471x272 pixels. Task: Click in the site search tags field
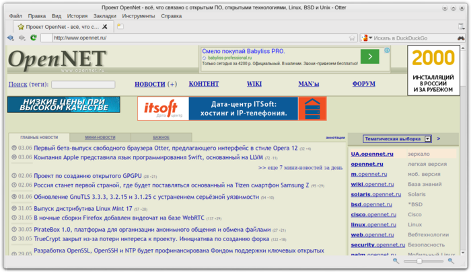[83, 85]
